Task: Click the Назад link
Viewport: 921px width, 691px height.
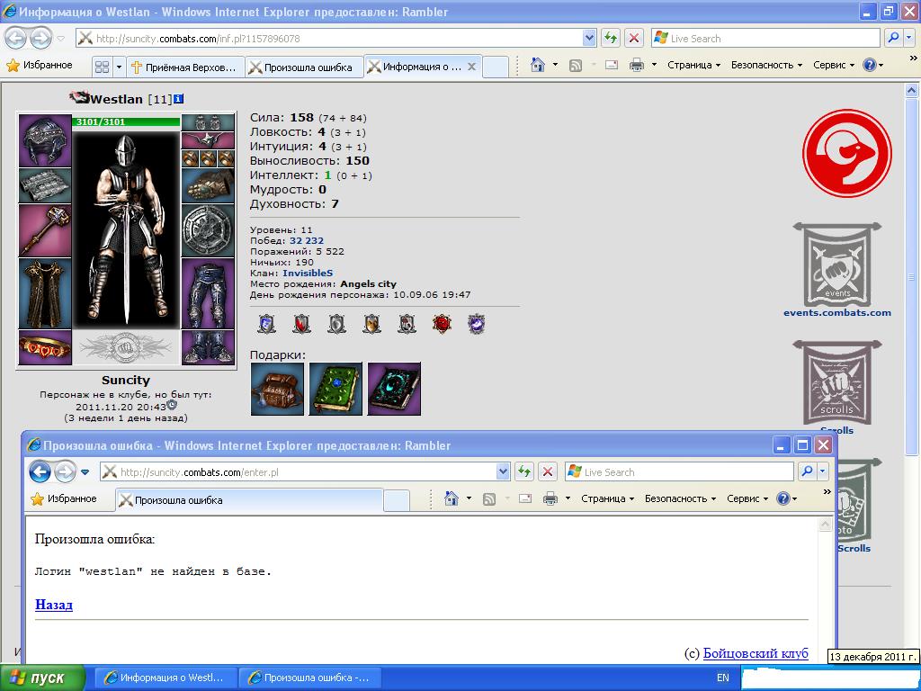Action: (x=54, y=604)
